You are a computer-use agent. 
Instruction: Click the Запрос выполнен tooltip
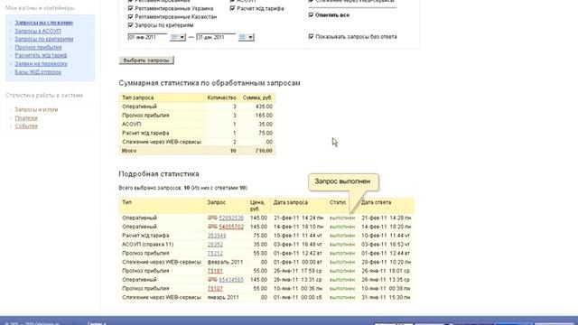click(x=343, y=181)
